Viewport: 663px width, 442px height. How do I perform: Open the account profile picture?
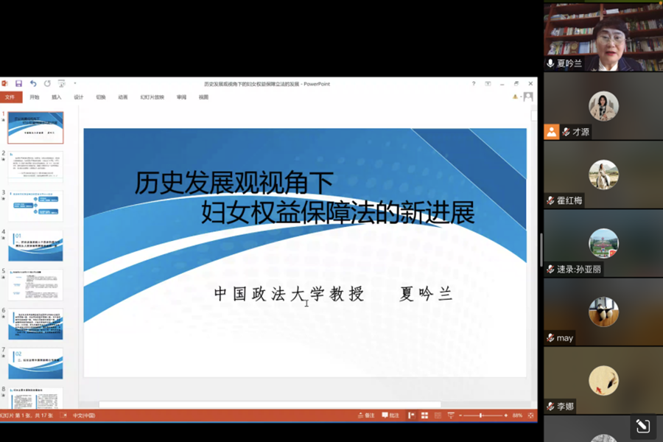pyautogui.click(x=527, y=97)
